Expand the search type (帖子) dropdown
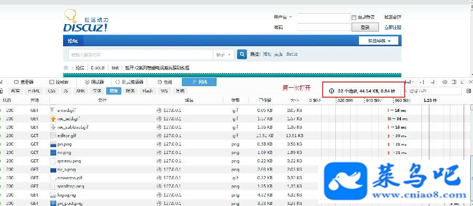 (x=223, y=55)
